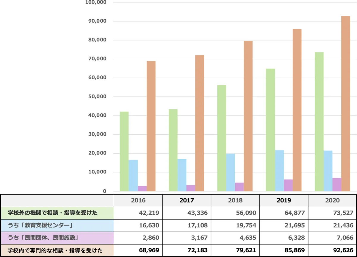Click the cell value 19,754
Image resolution: width=357 pixels, height=257 pixels.
click(x=246, y=226)
